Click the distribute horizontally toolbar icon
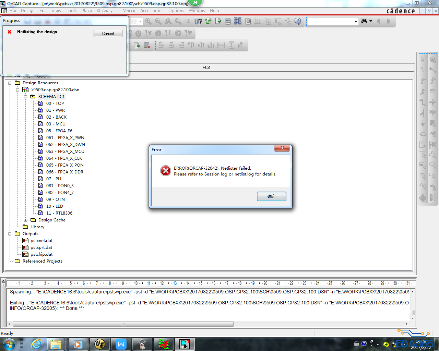Screen dimensions: 439x351 tap(221, 45)
